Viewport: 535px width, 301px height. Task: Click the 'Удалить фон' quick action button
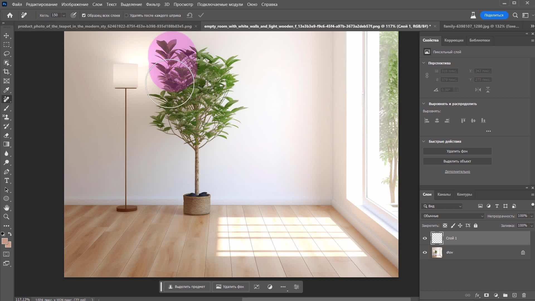point(457,151)
